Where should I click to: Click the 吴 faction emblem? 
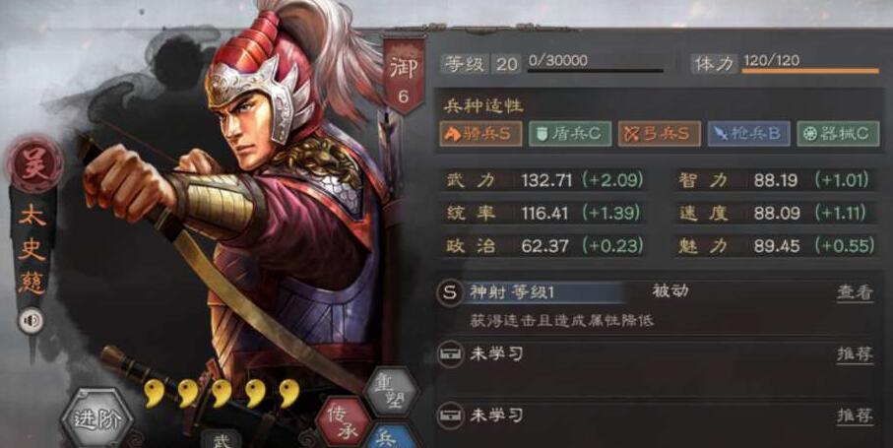tap(33, 164)
